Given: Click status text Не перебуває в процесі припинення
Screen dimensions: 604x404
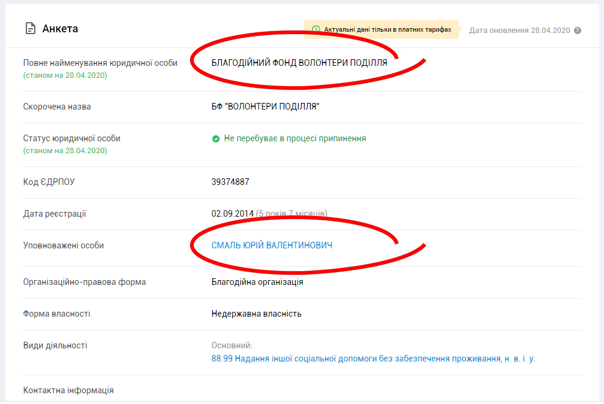Looking at the screenshot, I should pyautogui.click(x=295, y=138).
